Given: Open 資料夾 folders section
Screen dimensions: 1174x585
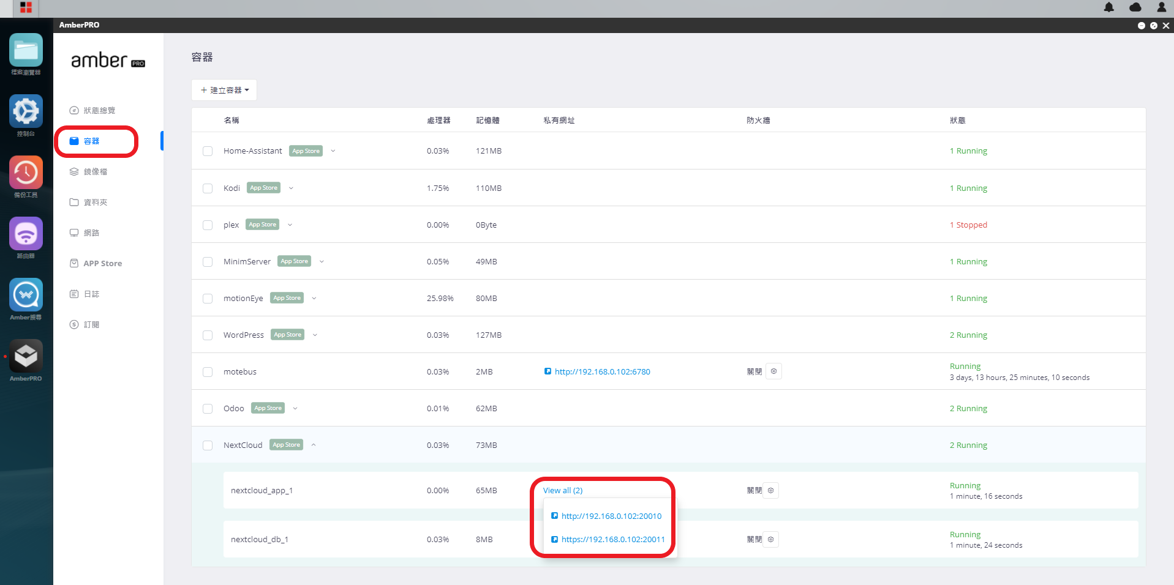Looking at the screenshot, I should click(88, 202).
